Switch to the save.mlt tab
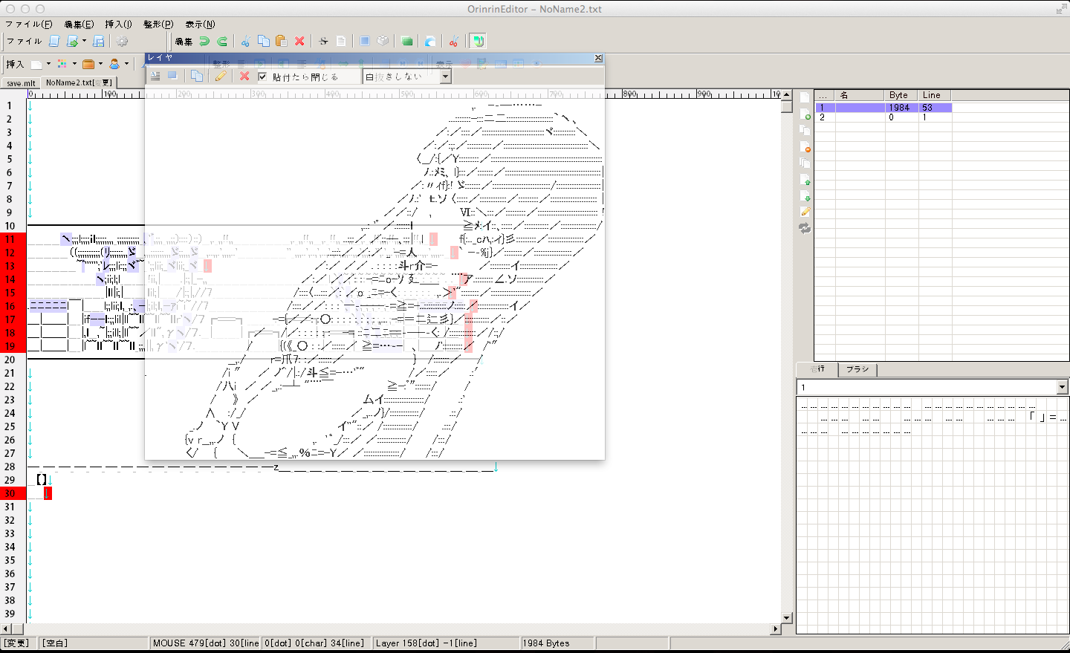Viewport: 1070px width, 653px height. click(x=21, y=83)
